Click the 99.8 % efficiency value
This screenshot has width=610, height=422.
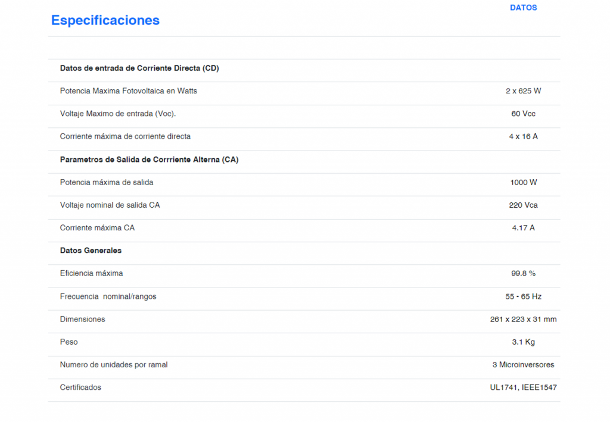tap(523, 273)
